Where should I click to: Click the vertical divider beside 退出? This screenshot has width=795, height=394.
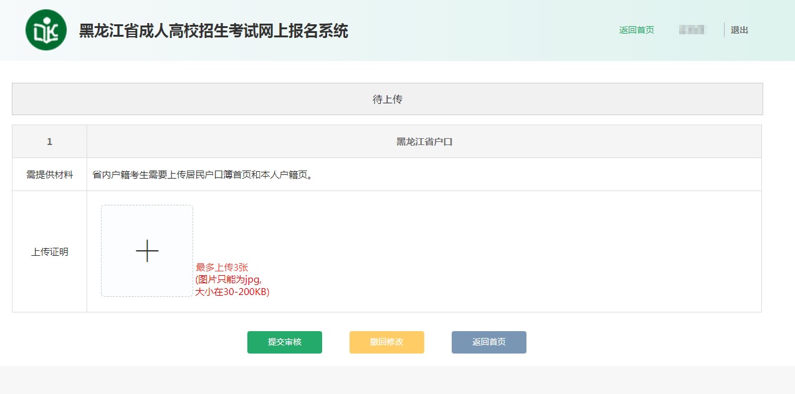(x=724, y=30)
